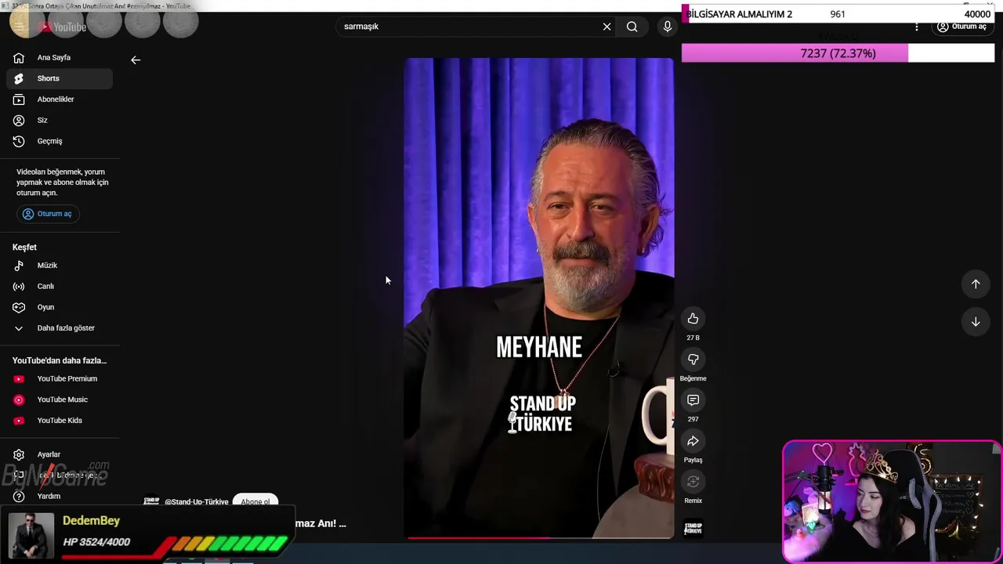Open the Abonelikler subscriptions icon
The width and height of the screenshot is (1003, 564).
pyautogui.click(x=19, y=99)
